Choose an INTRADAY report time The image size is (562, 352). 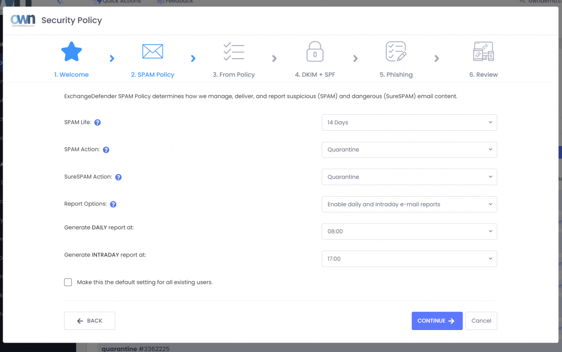coord(409,259)
